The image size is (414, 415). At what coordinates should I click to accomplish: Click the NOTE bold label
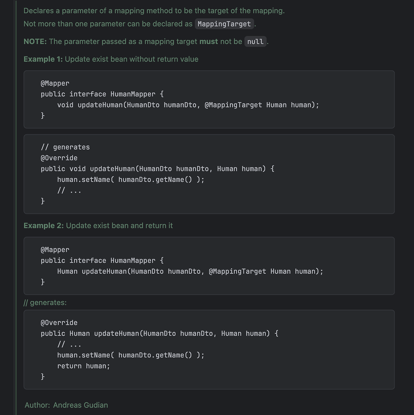point(35,41)
